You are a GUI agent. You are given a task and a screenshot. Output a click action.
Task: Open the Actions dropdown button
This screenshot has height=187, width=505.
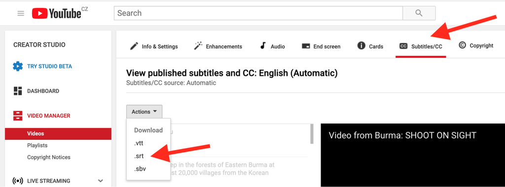tap(144, 112)
